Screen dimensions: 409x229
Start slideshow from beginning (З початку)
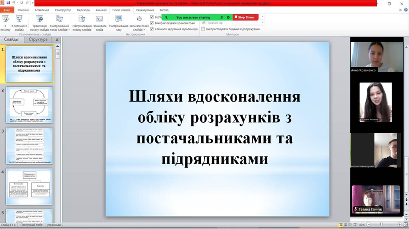[5, 23]
